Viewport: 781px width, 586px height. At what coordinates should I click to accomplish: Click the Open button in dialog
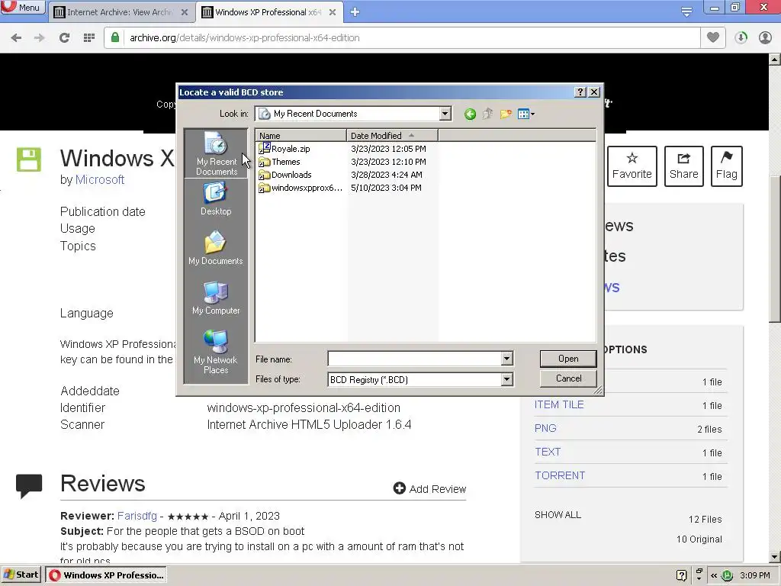pos(568,359)
